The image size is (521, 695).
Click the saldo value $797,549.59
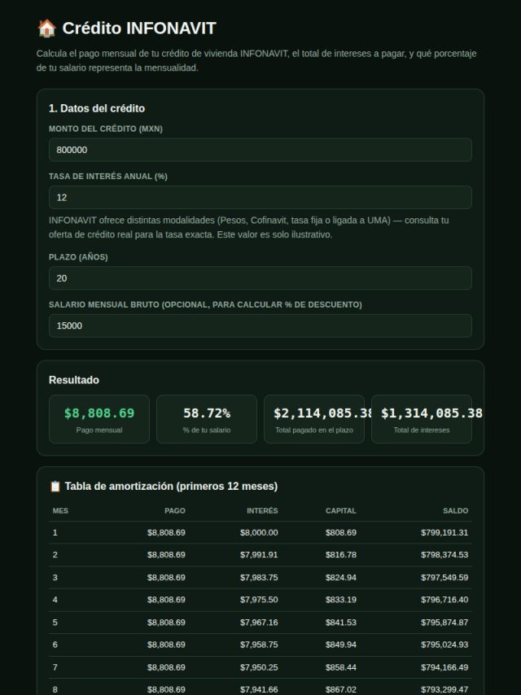[444, 578]
